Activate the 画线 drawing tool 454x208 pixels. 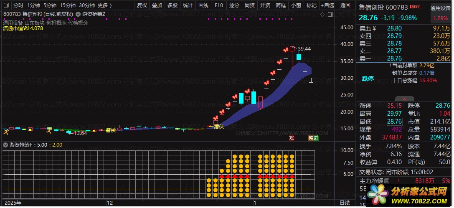tap(203, 5)
